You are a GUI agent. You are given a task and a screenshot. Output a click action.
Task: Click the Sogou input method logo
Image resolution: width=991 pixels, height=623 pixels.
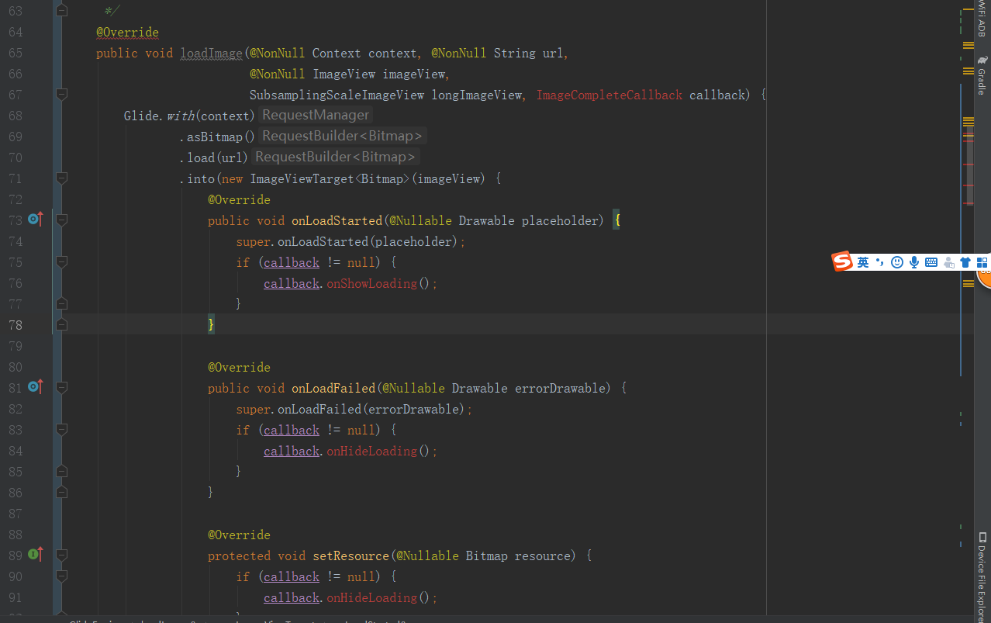pos(842,262)
